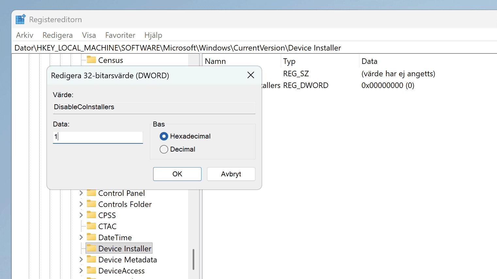Open the Redigera menu

tap(57, 35)
